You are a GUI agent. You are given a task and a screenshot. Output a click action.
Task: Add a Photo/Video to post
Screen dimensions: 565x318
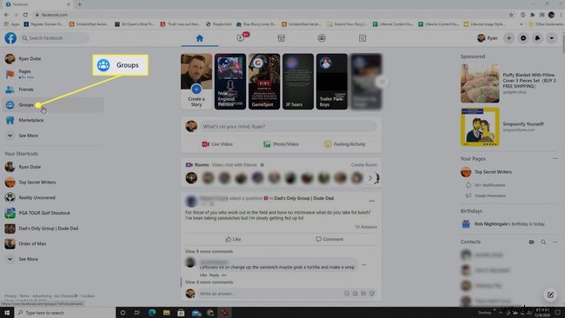pyautogui.click(x=281, y=144)
